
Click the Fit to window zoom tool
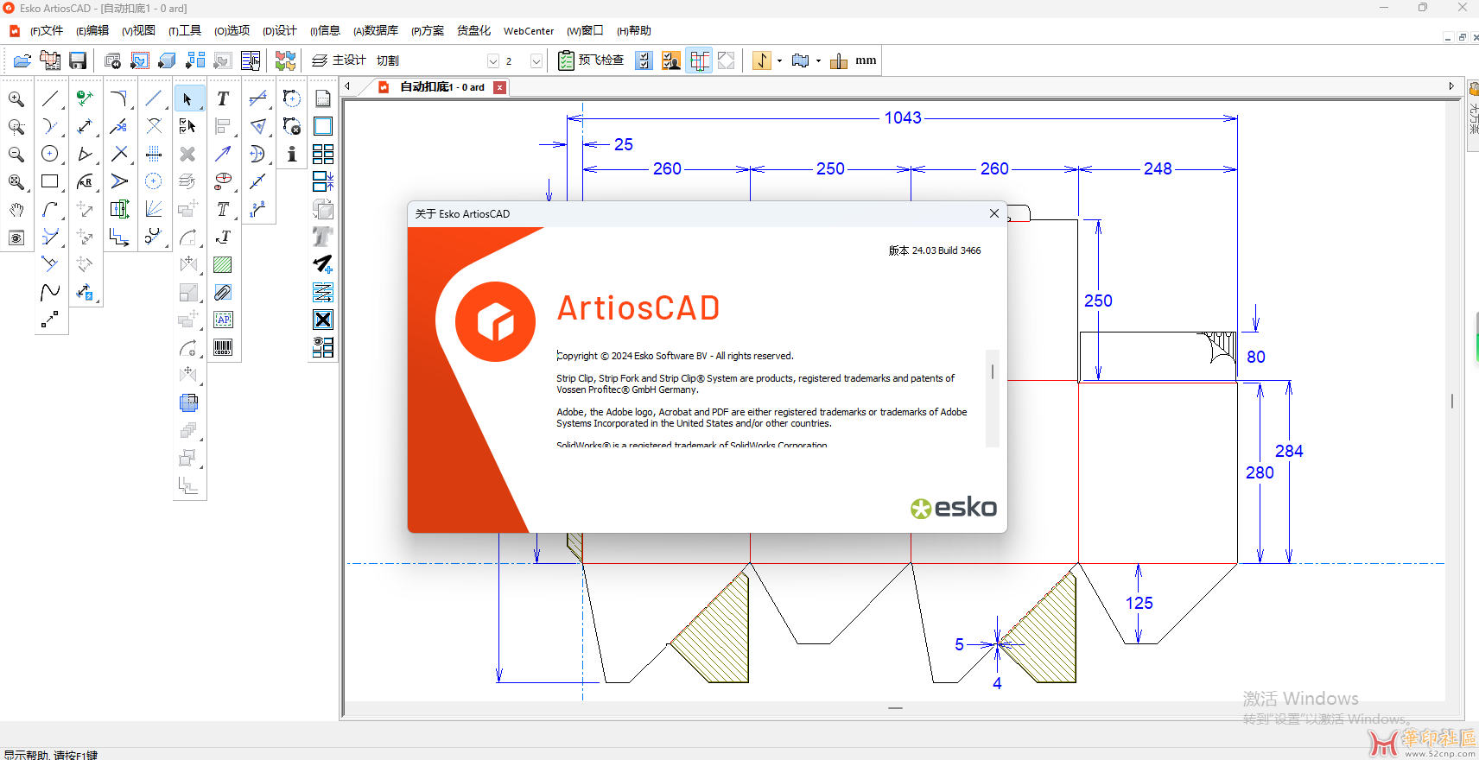[x=16, y=181]
